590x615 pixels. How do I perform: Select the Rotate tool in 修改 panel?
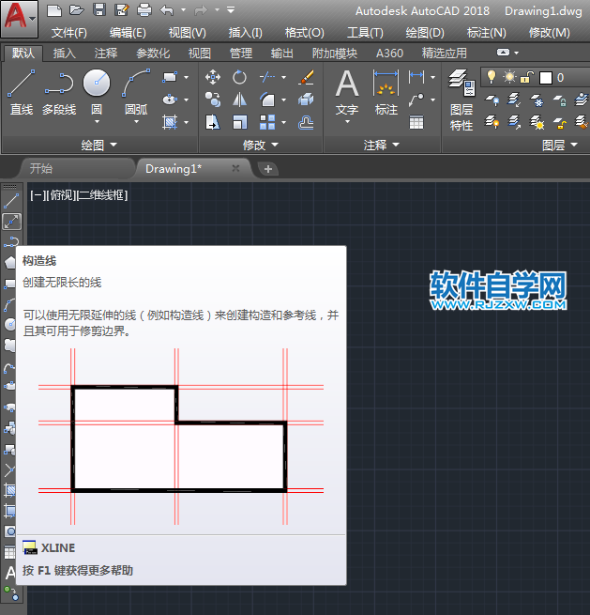pos(239,77)
